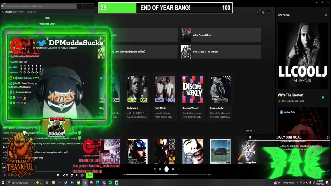Open more options for We're The Greatest
The height and width of the screenshot is (186, 331).
tap(327, 98)
